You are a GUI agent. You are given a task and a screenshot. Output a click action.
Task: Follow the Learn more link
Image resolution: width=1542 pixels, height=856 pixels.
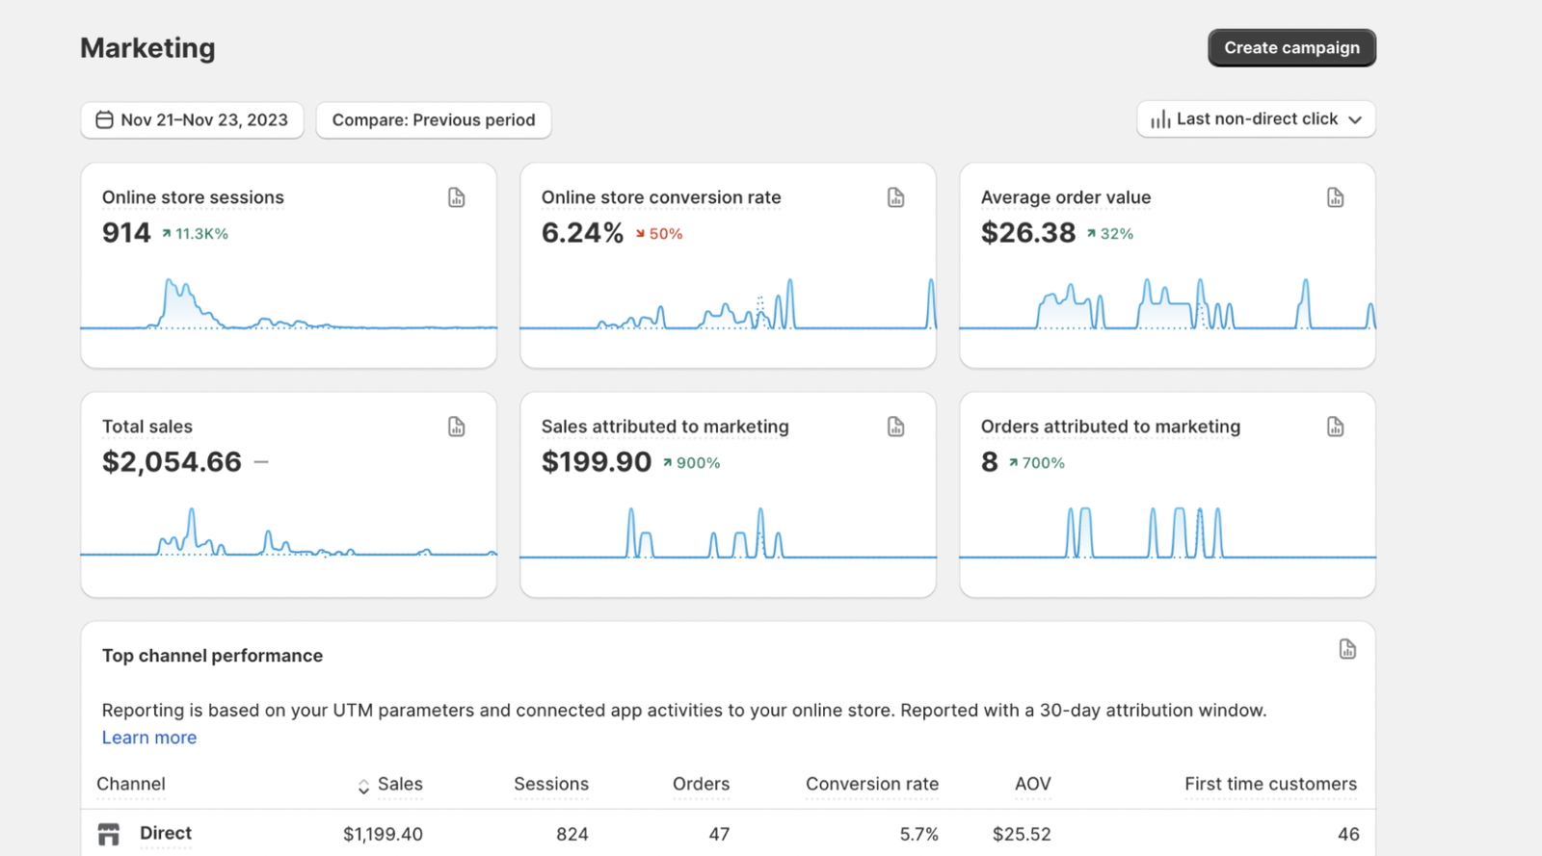[149, 738]
